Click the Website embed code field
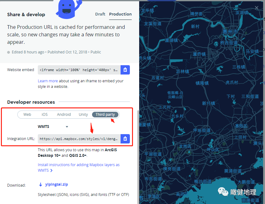This screenshot has height=204, width=265. coord(79,70)
